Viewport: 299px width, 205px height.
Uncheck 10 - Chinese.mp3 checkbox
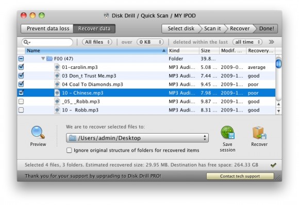(x=21, y=92)
